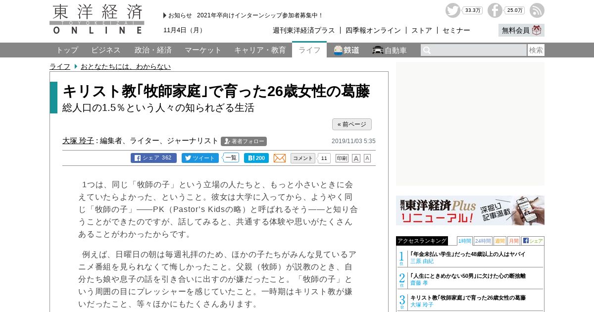Open the Facebook page icon in header
The image size is (594, 312).
point(495,10)
